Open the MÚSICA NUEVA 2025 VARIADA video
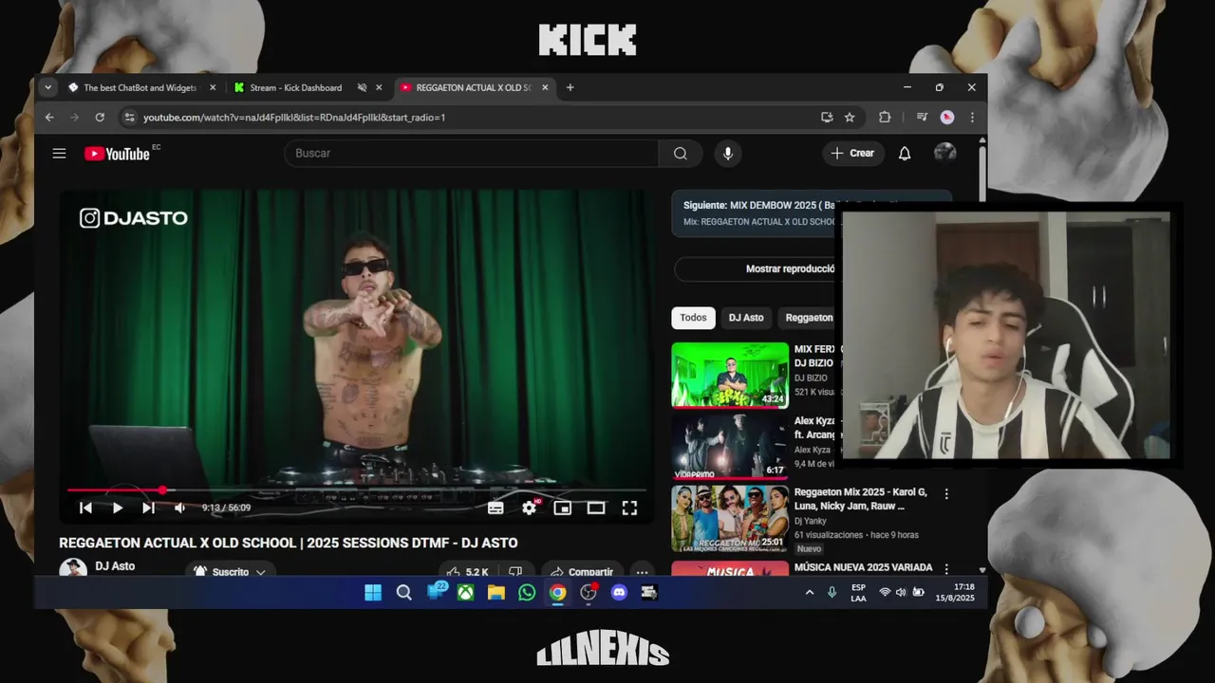The width and height of the screenshot is (1215, 683). pyautogui.click(x=863, y=567)
